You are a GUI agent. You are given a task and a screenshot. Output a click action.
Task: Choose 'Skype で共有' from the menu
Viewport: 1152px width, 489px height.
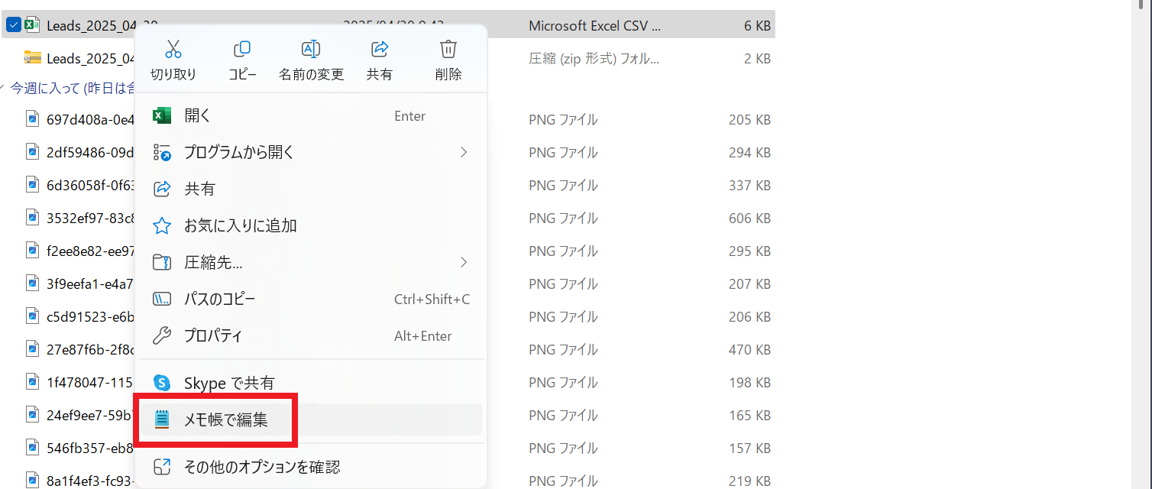click(x=228, y=383)
